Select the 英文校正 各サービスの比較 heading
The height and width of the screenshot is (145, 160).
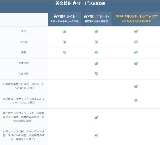(x=80, y=4)
